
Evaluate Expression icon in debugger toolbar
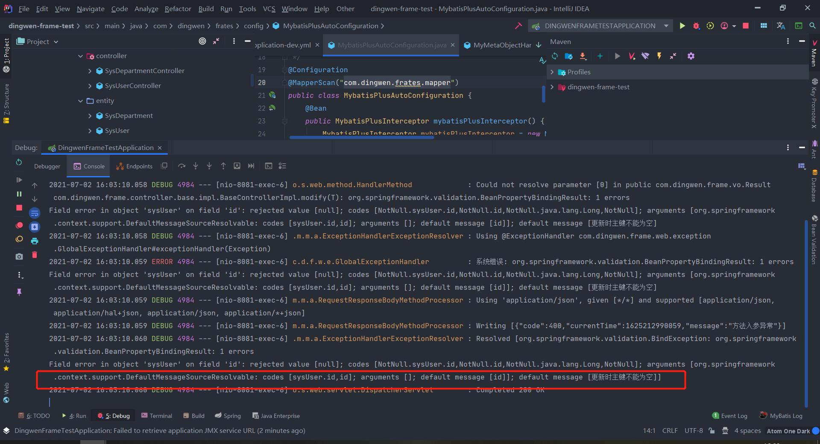[268, 166]
